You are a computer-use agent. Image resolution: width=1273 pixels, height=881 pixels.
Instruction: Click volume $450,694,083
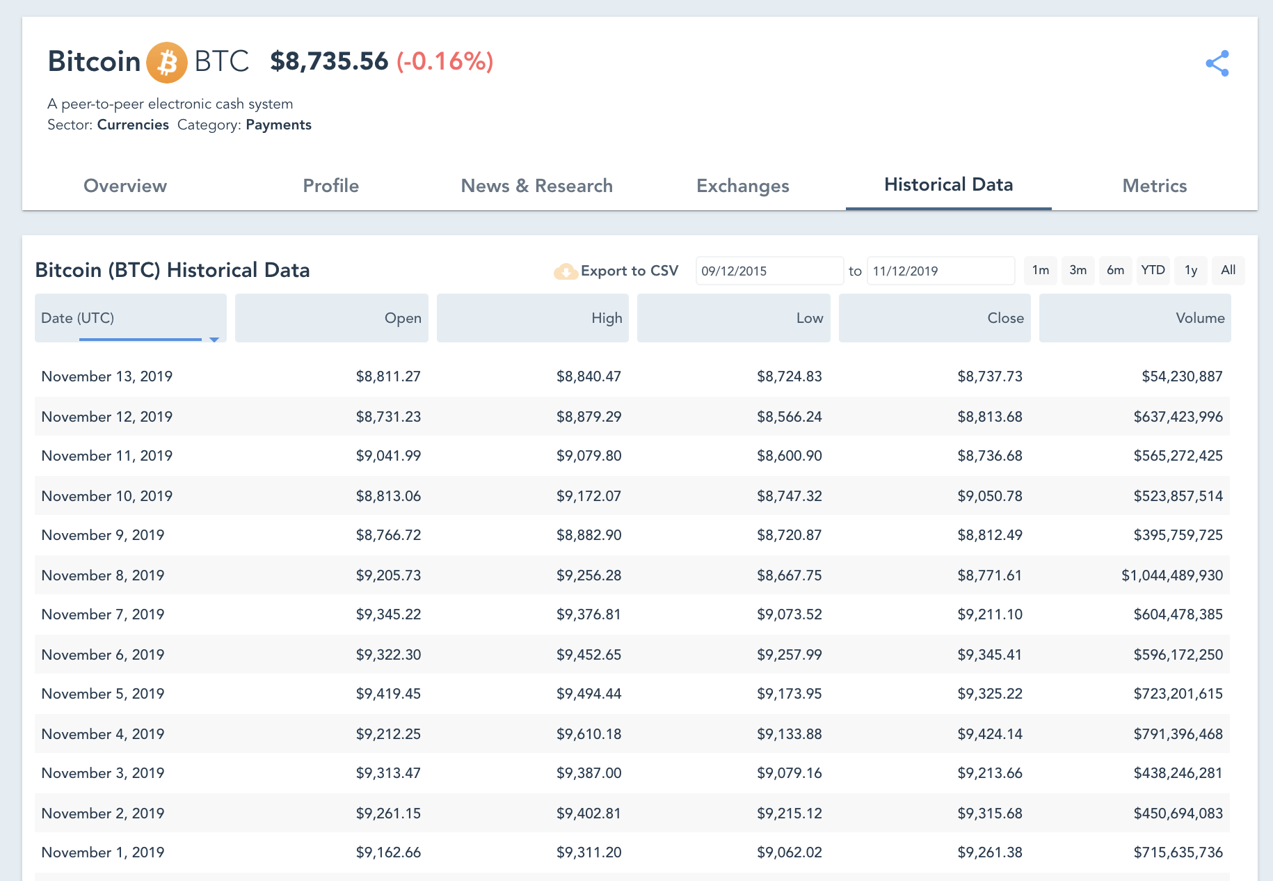(1178, 813)
